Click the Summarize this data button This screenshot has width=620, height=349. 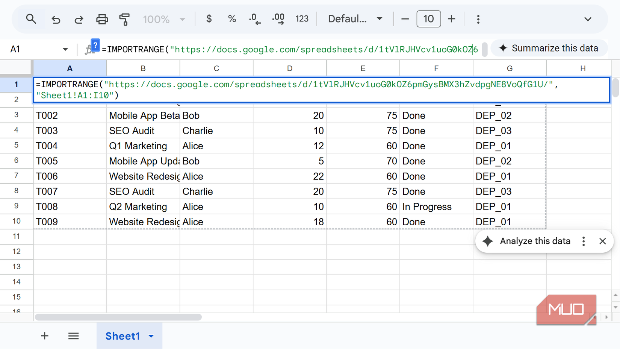pyautogui.click(x=549, y=48)
